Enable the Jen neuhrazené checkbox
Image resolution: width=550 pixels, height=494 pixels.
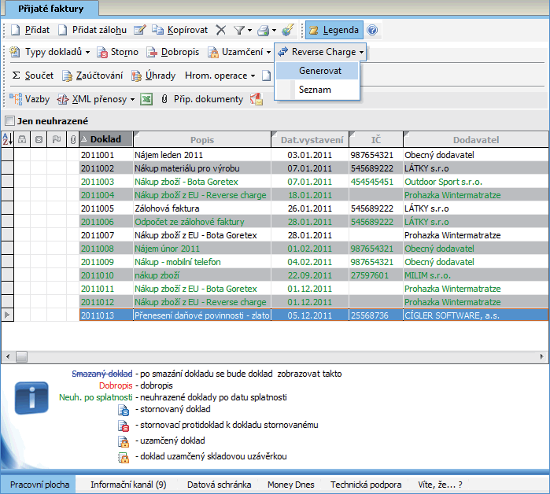tap(10, 121)
